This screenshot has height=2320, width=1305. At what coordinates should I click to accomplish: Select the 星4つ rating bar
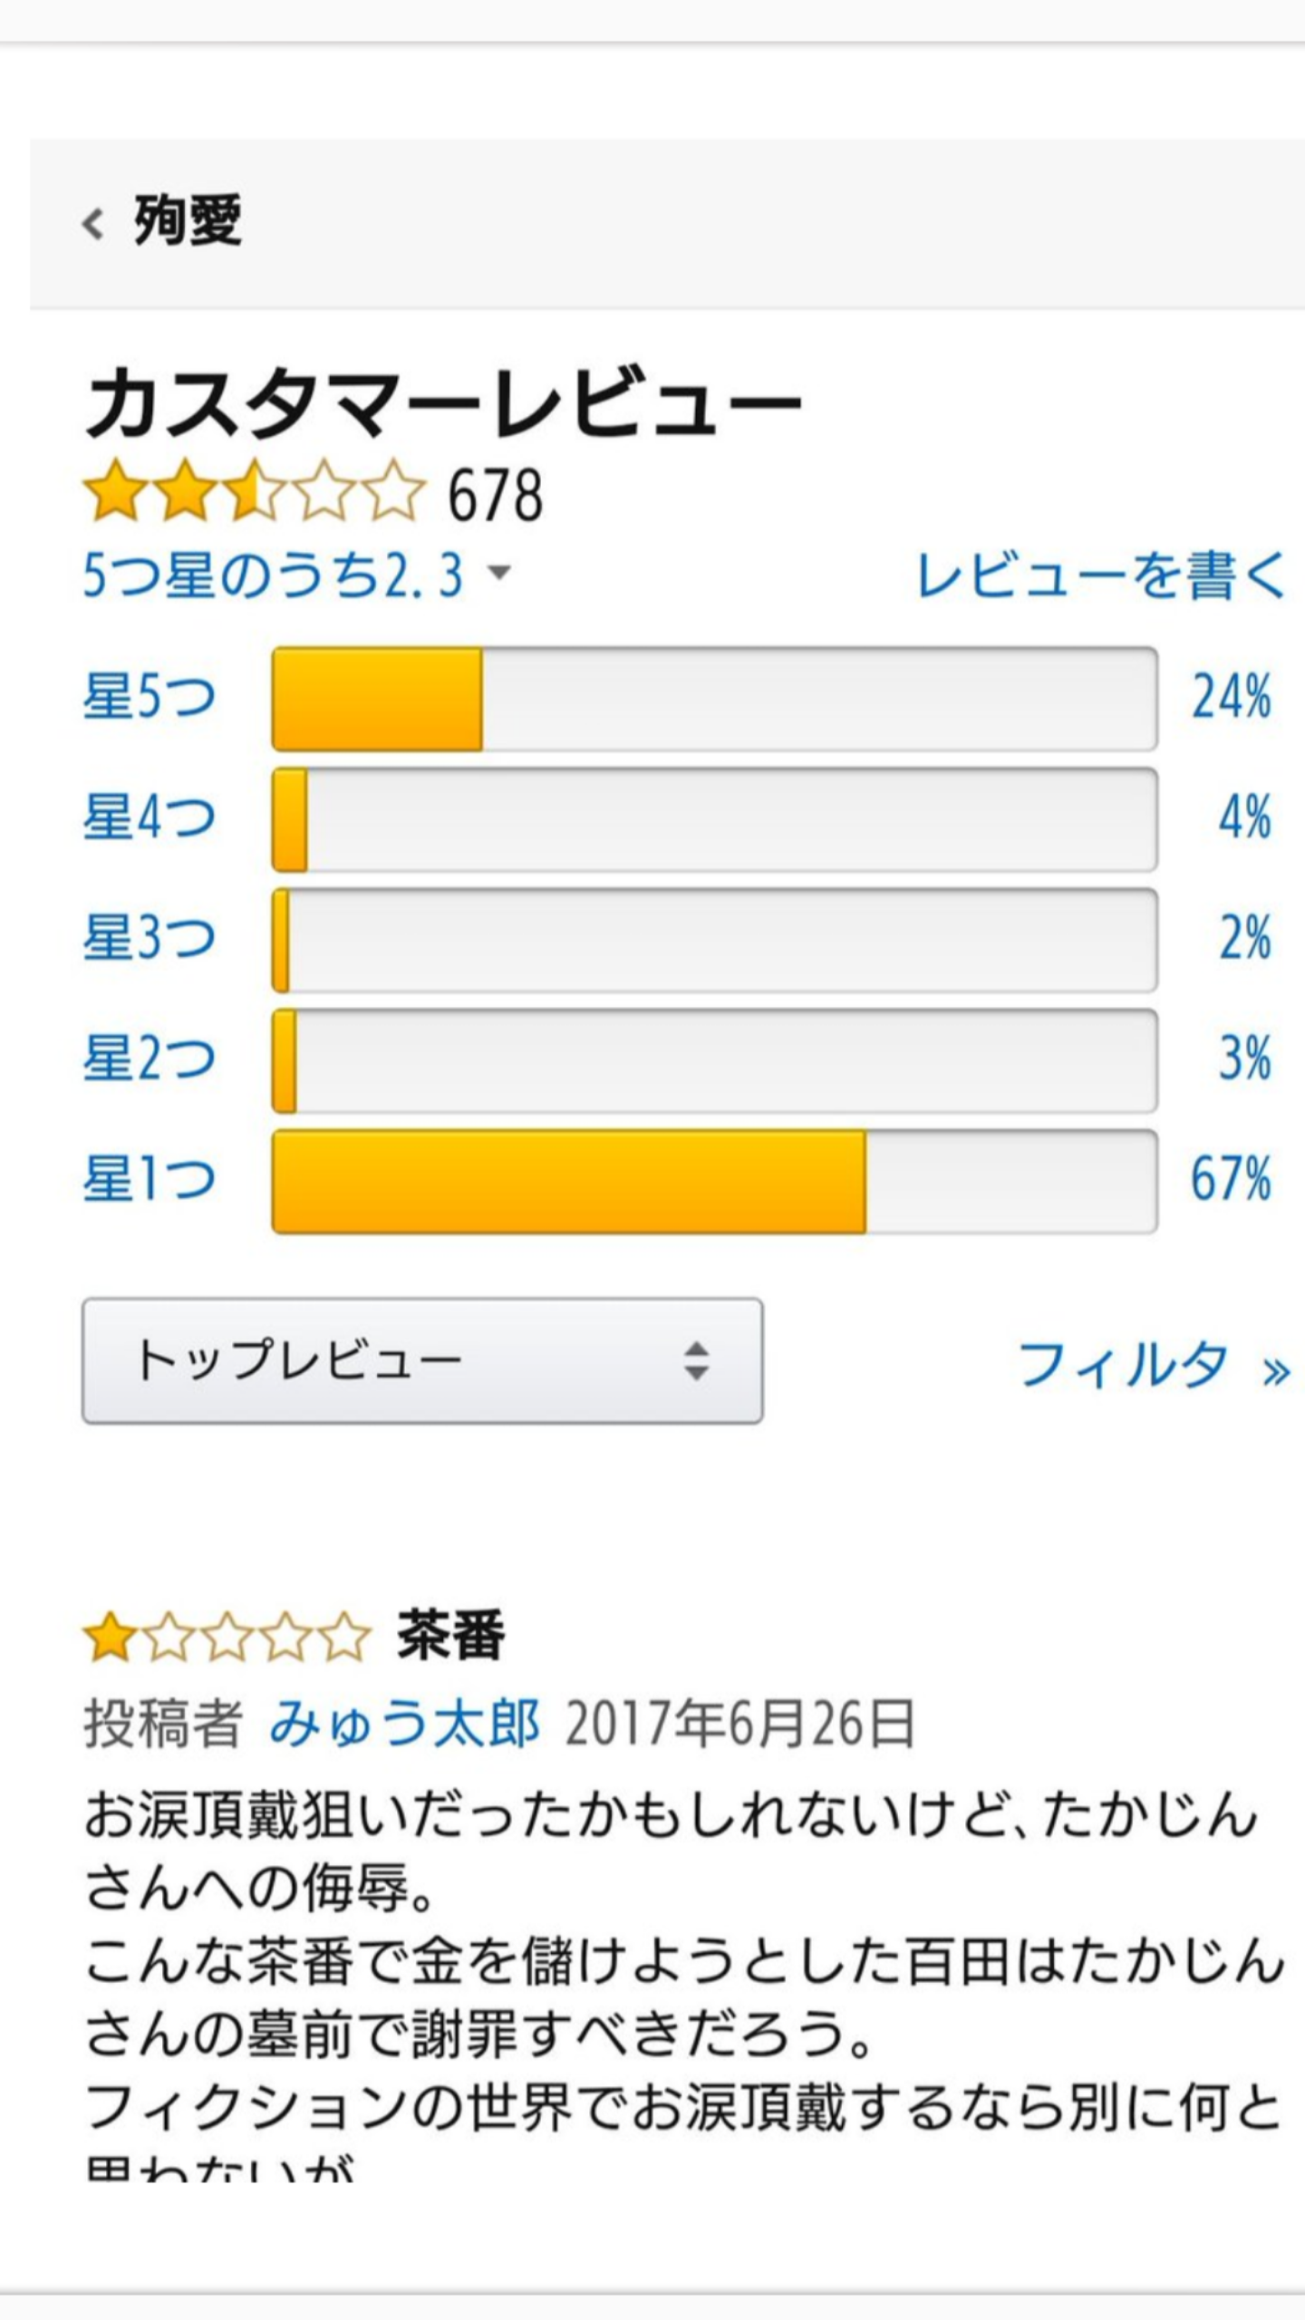(714, 819)
